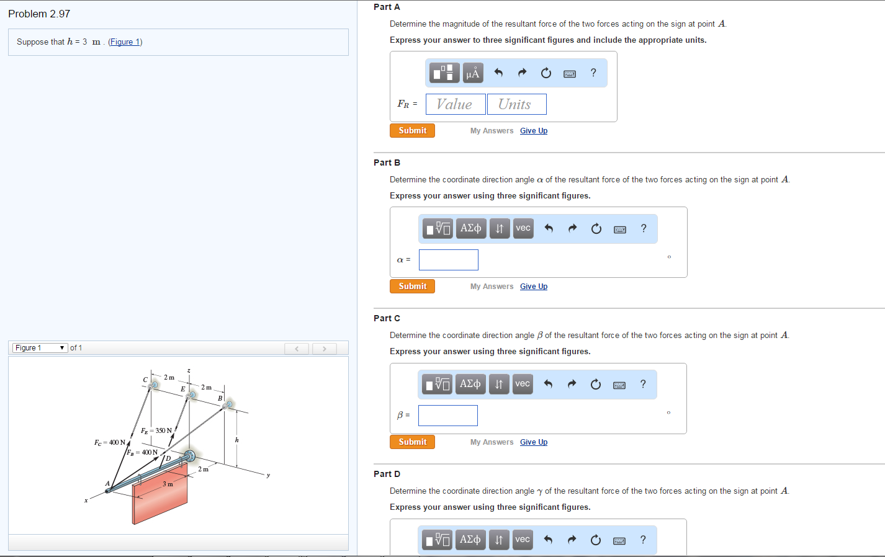Open the help question mark icon in Part D

pyautogui.click(x=642, y=540)
